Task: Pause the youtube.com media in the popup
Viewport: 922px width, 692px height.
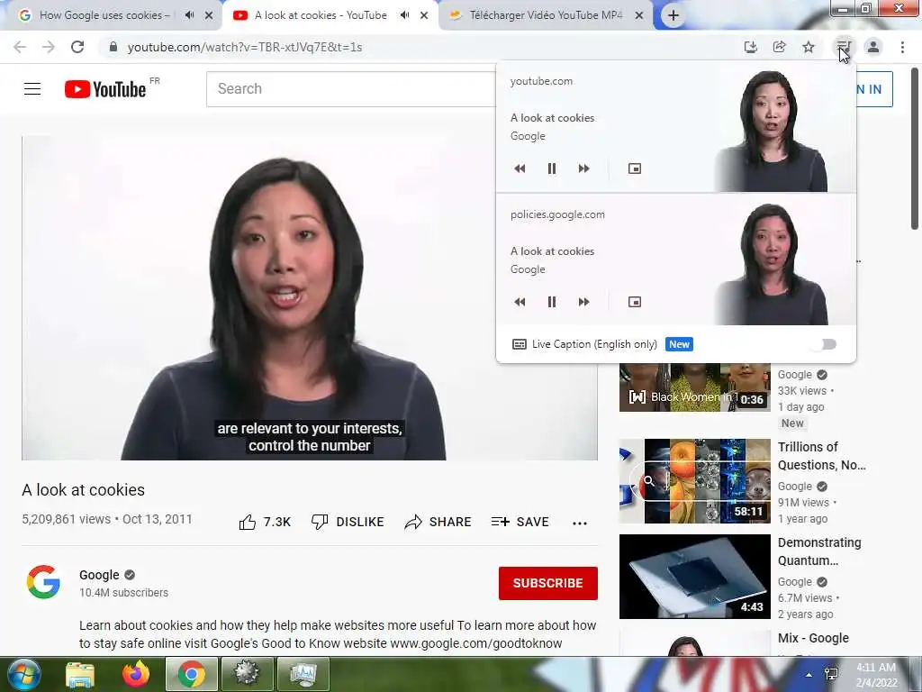Action: point(552,168)
